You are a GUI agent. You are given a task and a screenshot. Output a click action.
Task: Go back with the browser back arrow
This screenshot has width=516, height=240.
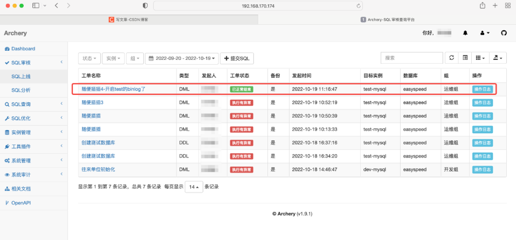coord(56,5)
